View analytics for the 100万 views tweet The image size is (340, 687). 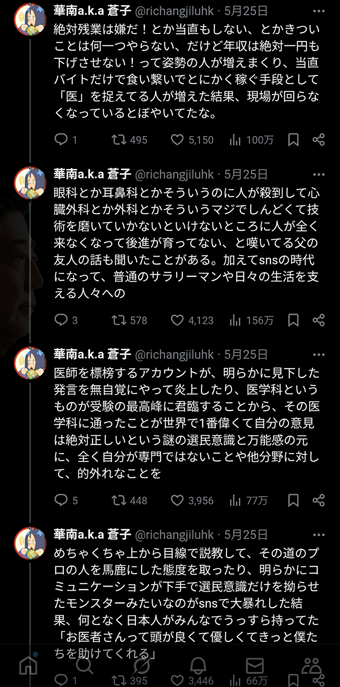tap(235, 139)
